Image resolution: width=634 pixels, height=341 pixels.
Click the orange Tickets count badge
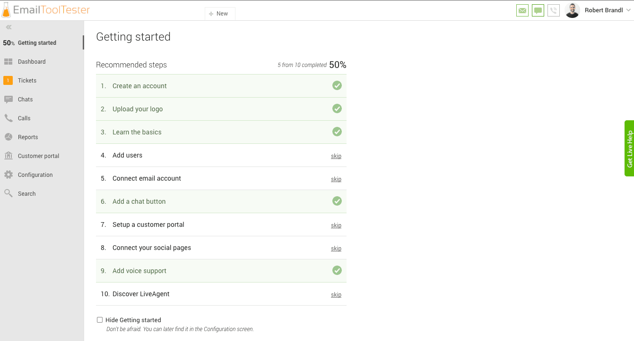coord(8,81)
